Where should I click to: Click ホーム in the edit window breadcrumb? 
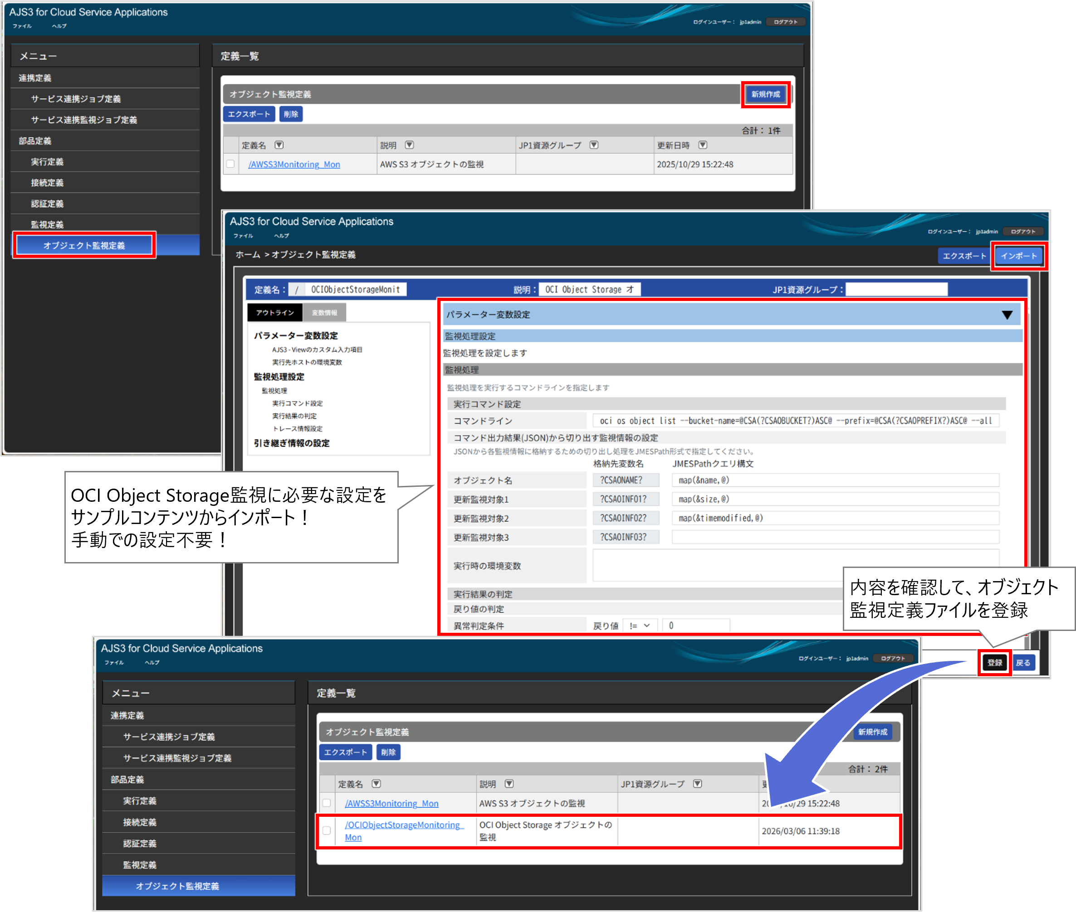(248, 255)
